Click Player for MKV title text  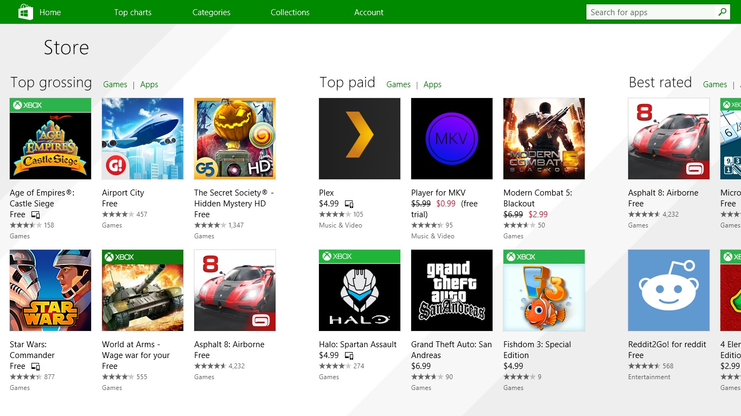pyautogui.click(x=438, y=193)
